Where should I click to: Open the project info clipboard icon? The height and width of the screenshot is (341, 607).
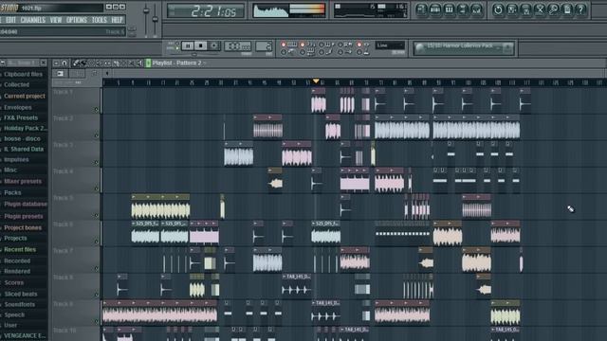567,9
